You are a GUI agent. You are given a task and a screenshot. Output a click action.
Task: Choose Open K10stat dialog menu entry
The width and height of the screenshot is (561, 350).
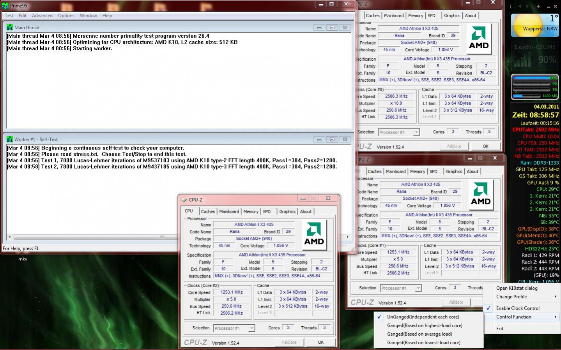[517, 288]
